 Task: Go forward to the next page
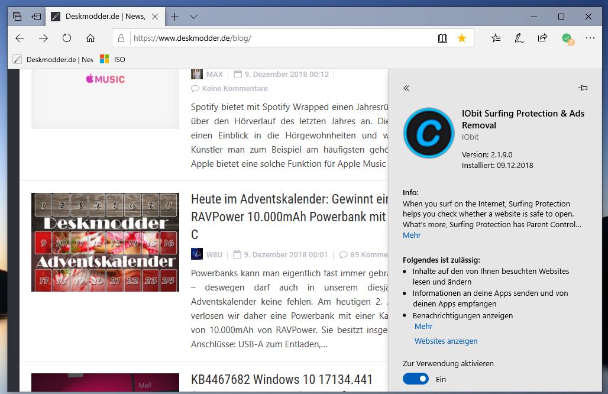(43, 38)
